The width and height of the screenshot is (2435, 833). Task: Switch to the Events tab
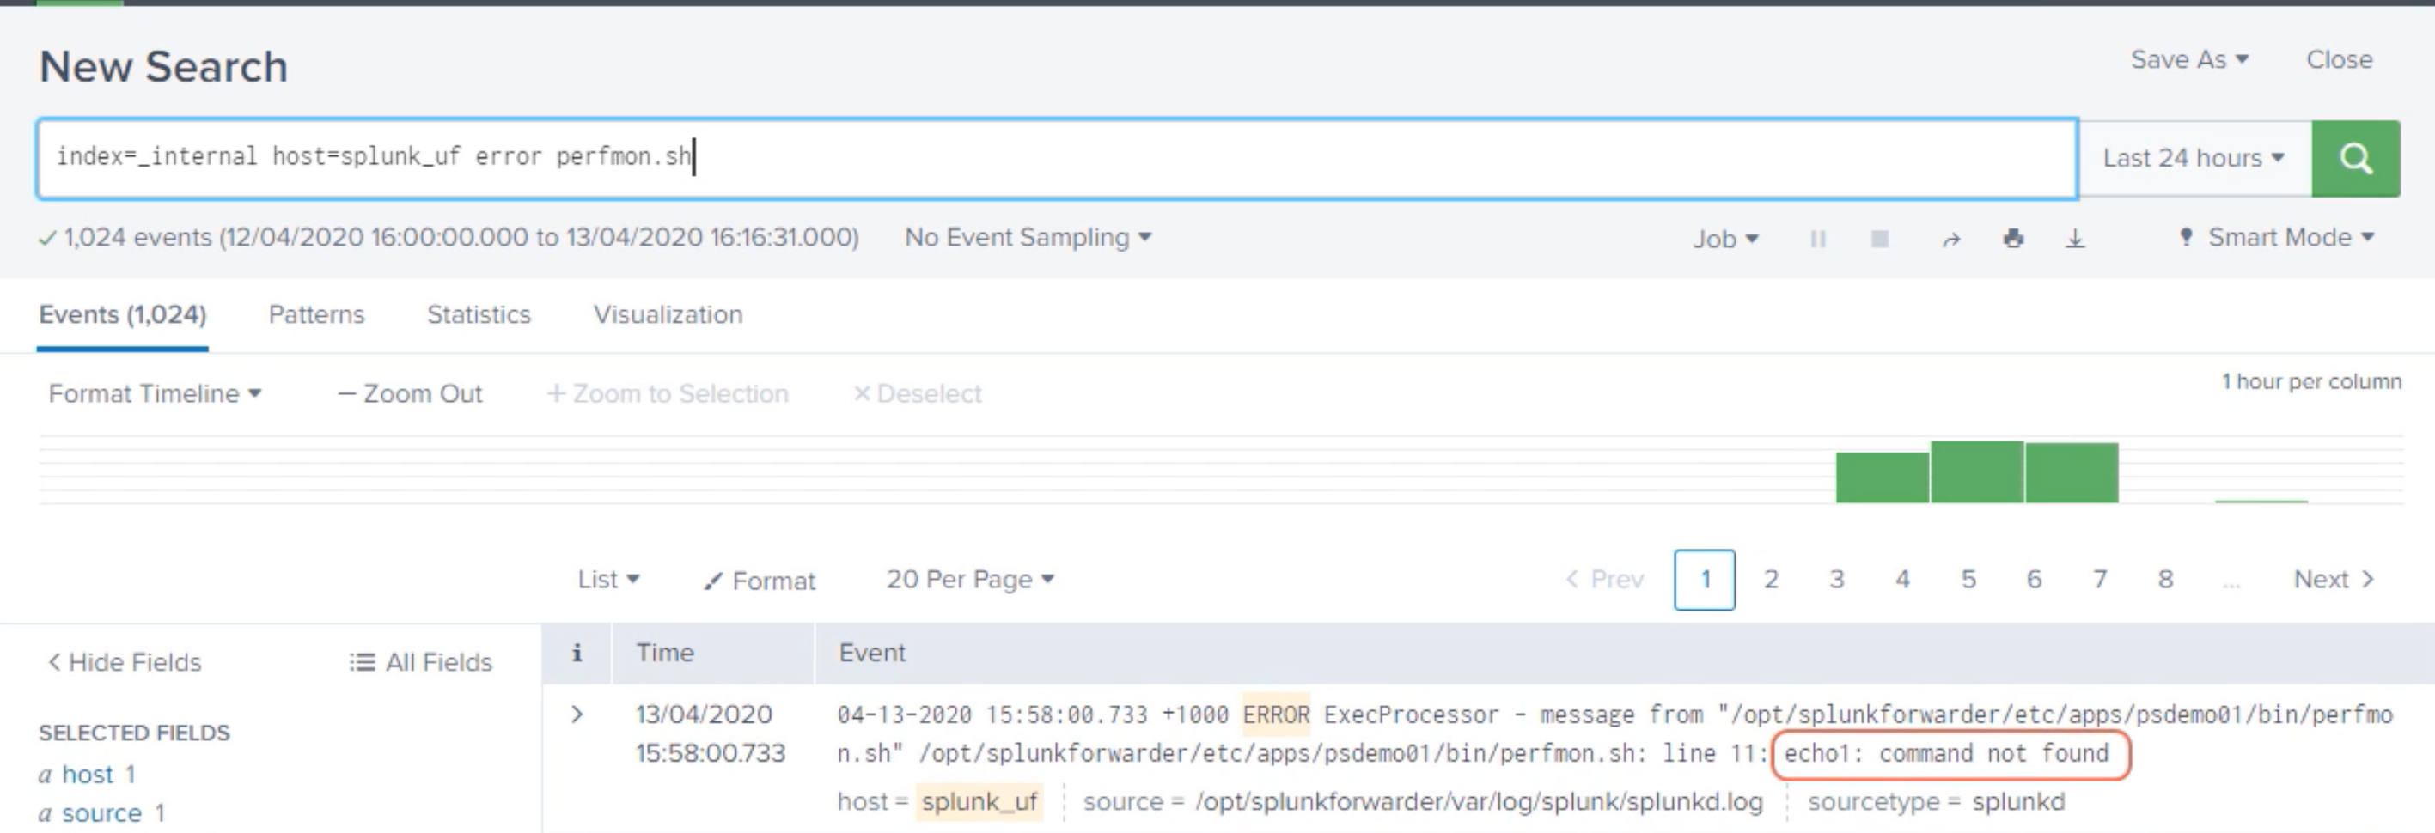122,314
